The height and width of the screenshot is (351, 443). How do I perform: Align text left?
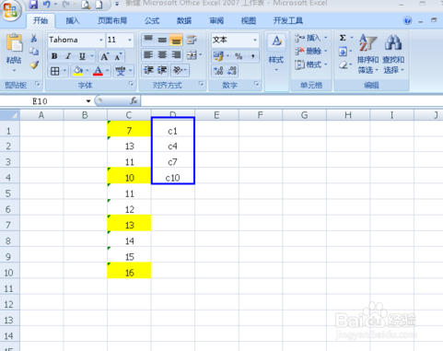(148, 55)
